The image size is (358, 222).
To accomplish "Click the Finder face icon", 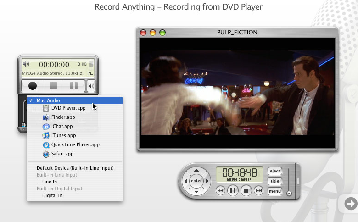I will pos(46,117).
